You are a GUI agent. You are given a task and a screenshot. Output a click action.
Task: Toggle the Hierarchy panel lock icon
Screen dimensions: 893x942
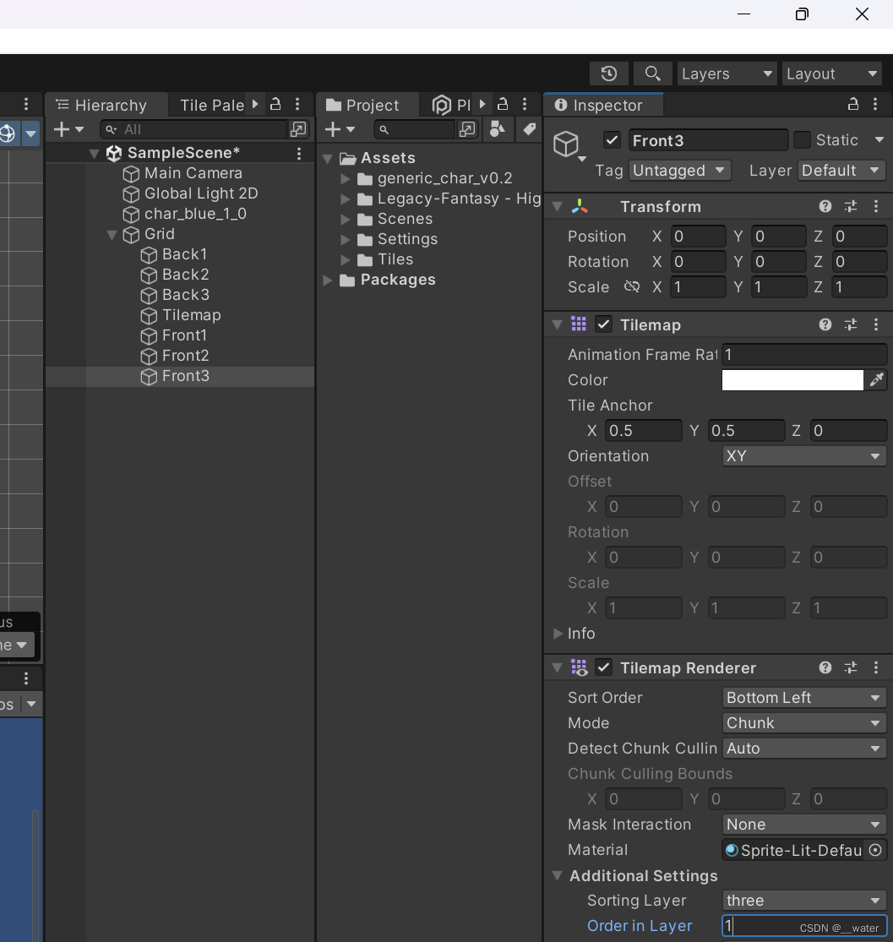click(275, 104)
